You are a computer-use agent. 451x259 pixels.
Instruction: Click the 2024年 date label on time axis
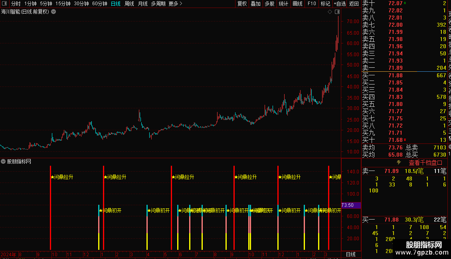pos(8,254)
